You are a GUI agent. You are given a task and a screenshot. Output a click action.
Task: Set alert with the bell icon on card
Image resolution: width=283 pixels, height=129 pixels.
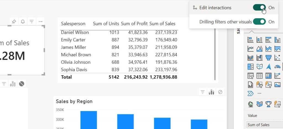tap(23, 22)
